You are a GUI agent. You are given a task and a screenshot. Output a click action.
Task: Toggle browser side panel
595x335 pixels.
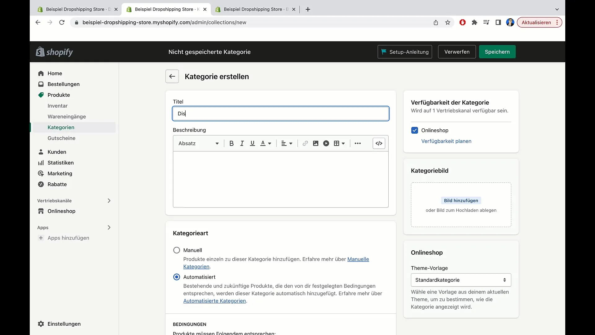(498, 22)
